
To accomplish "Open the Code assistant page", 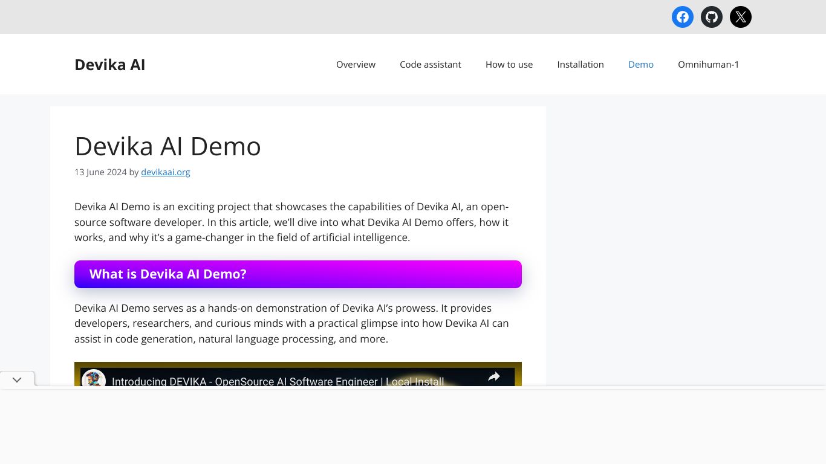I will pos(430,65).
